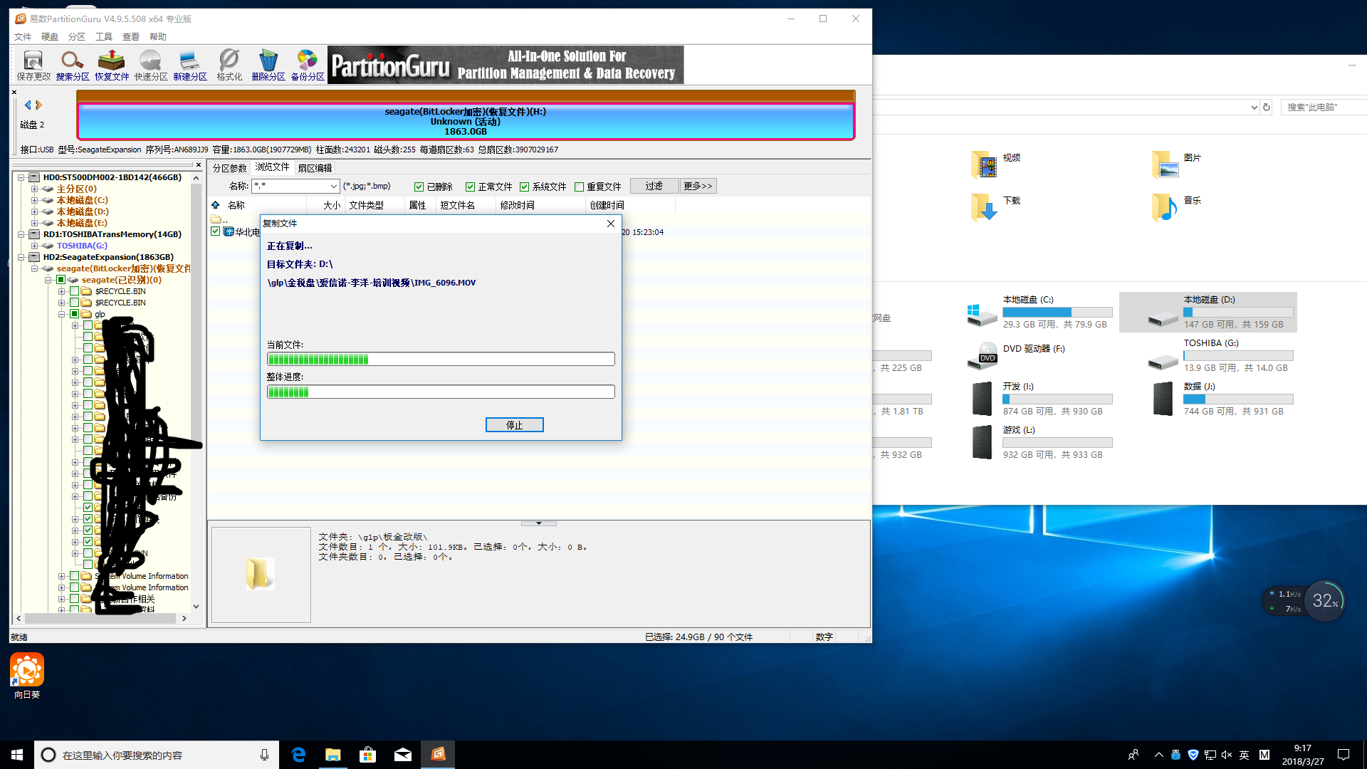This screenshot has height=769, width=1367.
Task: Switch to 分区参数 tab
Action: point(230,168)
